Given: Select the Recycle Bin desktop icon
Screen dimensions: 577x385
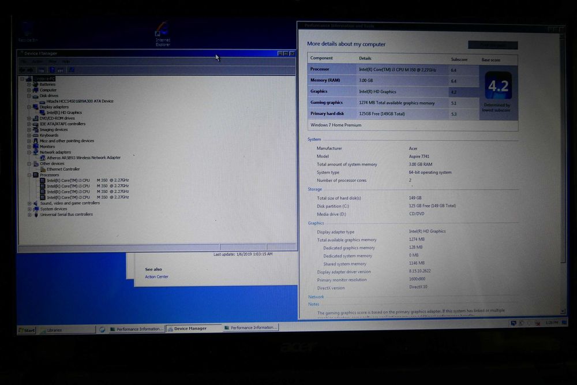Looking at the screenshot, I should [28, 32].
